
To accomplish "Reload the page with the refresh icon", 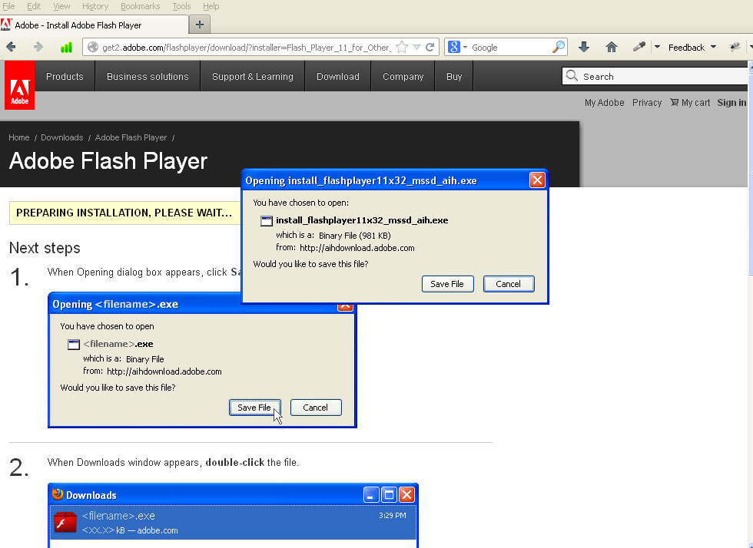I will pyautogui.click(x=430, y=47).
